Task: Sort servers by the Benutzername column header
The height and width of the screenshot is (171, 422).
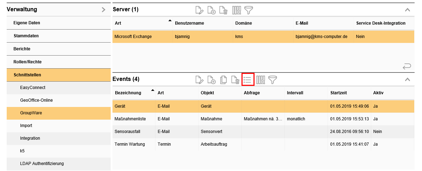Action: 189,23
